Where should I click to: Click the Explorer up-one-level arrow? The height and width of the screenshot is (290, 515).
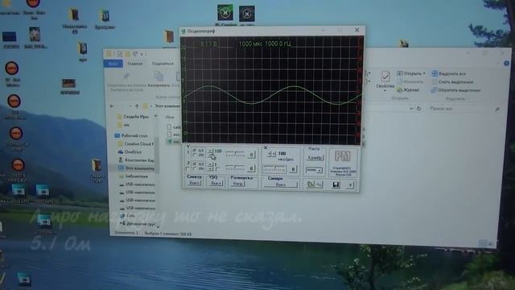coord(137,106)
